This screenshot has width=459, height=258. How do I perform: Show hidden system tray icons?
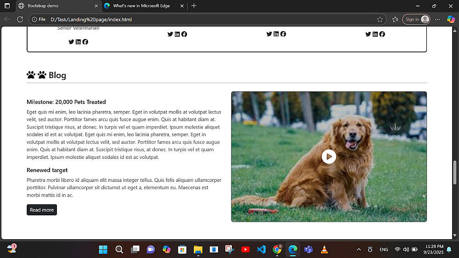tap(358, 250)
